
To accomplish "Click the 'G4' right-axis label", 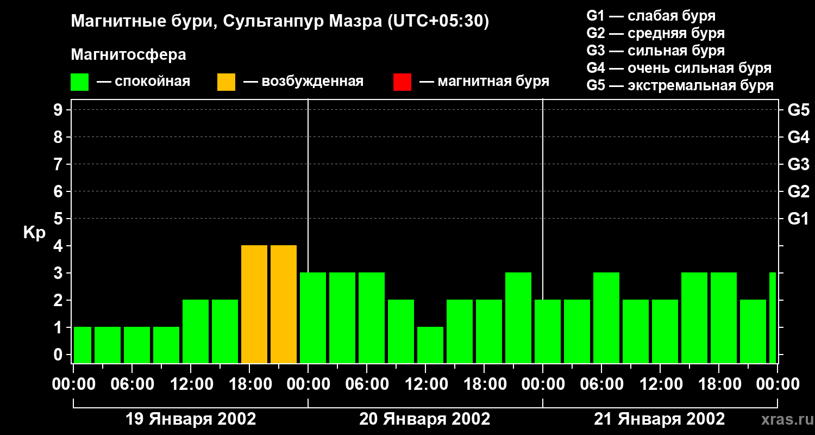I will click(x=798, y=137).
